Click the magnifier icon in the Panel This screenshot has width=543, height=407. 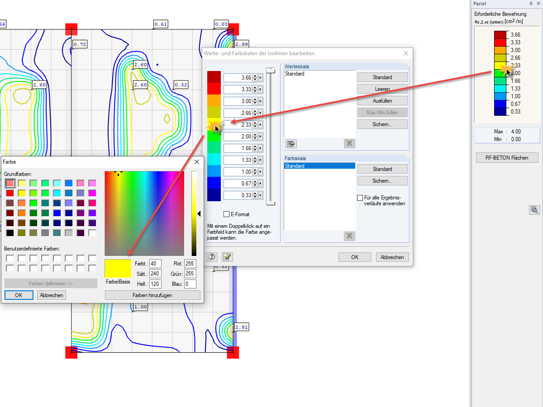[x=534, y=210]
